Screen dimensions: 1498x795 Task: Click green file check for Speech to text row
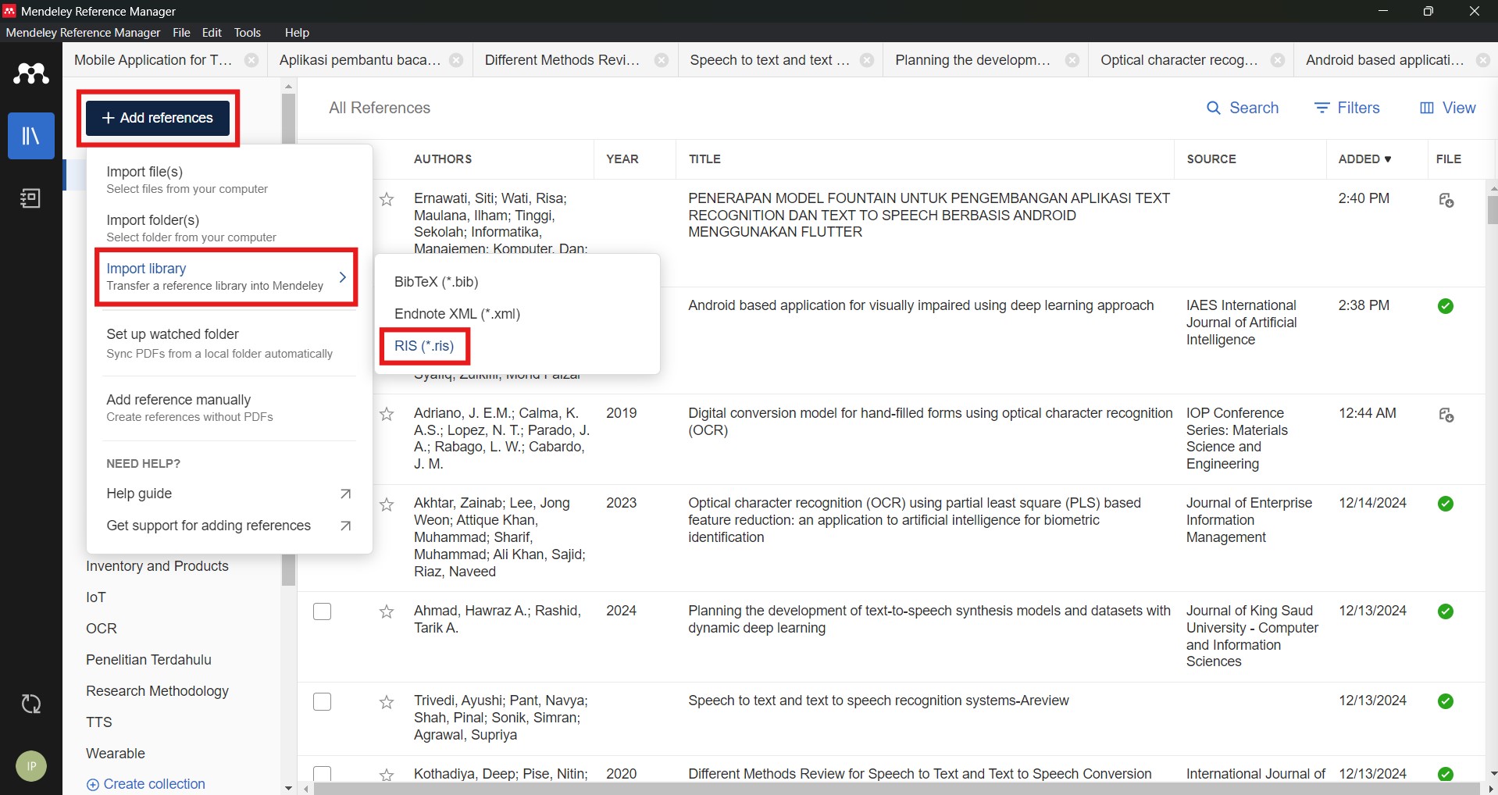click(x=1446, y=701)
